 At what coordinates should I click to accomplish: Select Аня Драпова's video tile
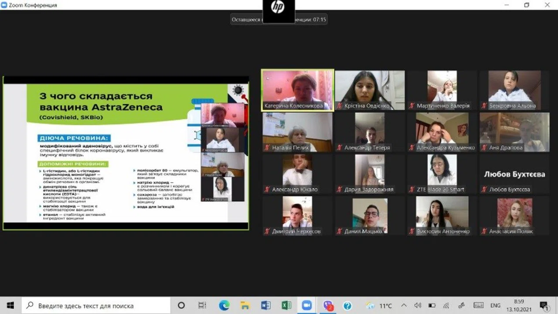[514, 132]
